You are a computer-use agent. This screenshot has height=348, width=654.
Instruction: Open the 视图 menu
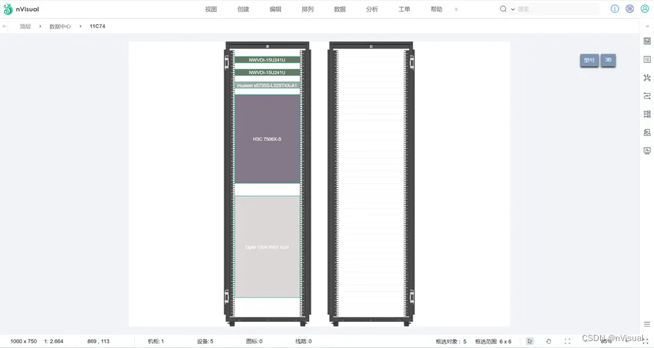pos(211,9)
